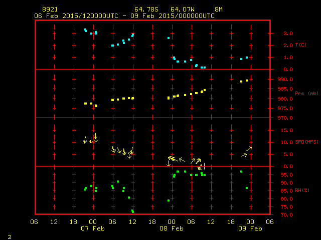Click the 8M elevation label
The height and width of the screenshot is (240, 321).
pyautogui.click(x=219, y=9)
